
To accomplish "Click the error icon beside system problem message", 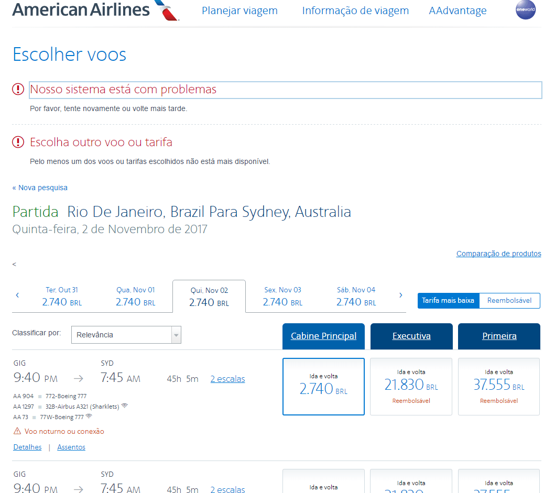I will point(18,90).
